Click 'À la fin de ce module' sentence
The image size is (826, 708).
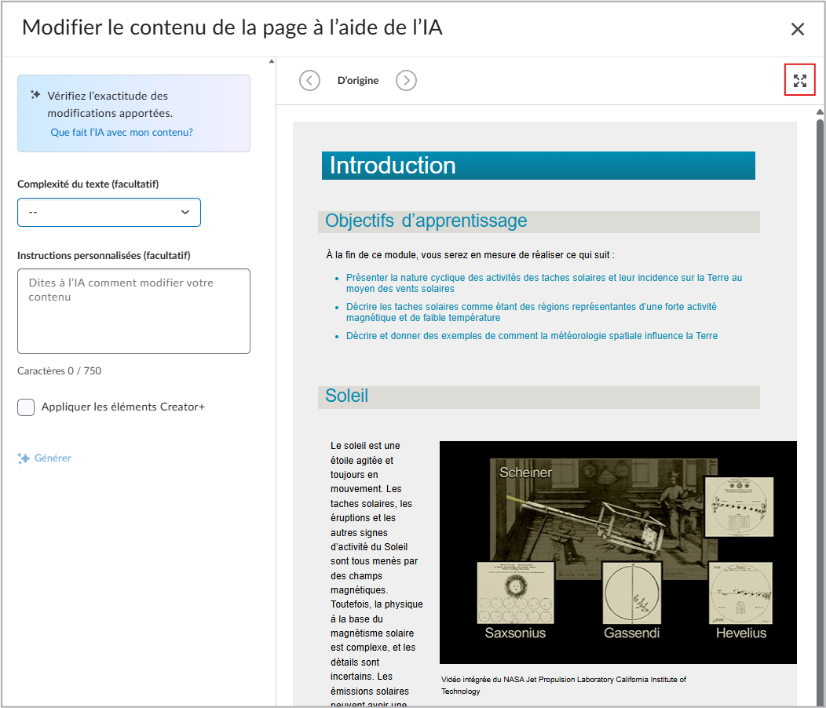click(x=470, y=255)
